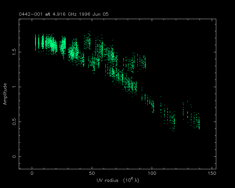Click the x-axis tick label '50'

92,174
